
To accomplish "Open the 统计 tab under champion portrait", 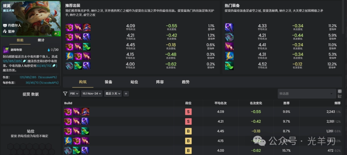I will coord(41,40).
